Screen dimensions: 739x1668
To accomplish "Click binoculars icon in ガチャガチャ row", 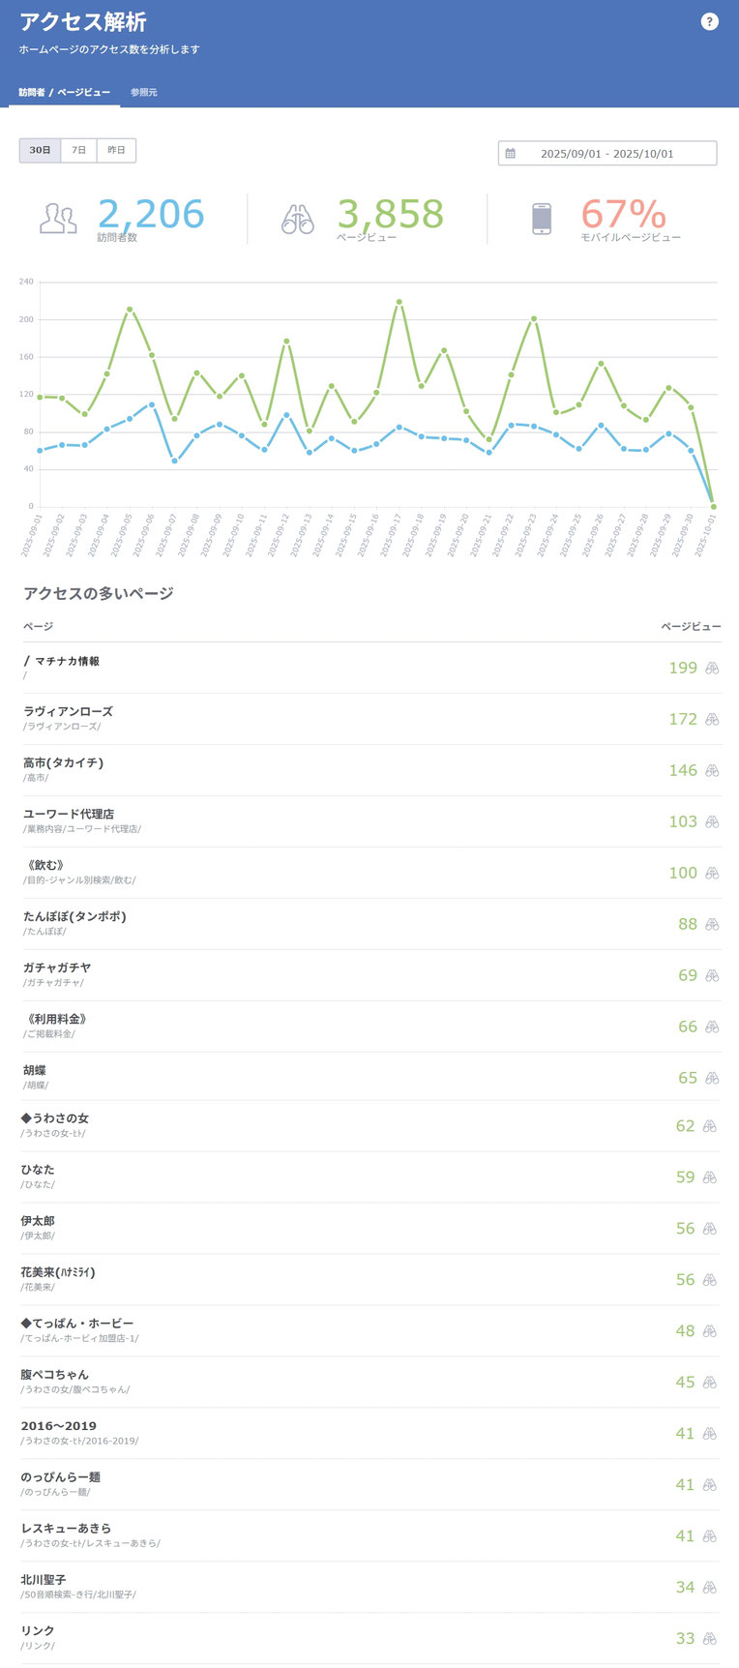I will pos(712,976).
